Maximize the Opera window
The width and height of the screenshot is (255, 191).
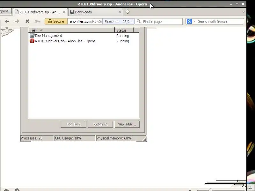click(237, 4)
